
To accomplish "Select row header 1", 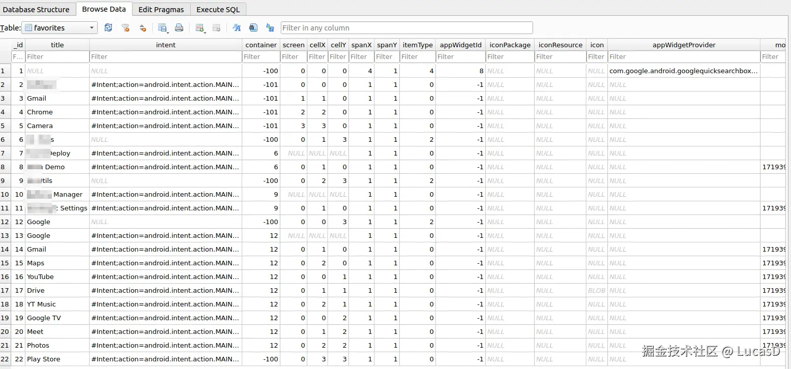I will pyautogui.click(x=5, y=71).
